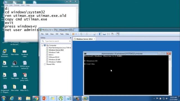
Task: Take a snapshot of this virtual machine
Action: click(x=87, y=34)
